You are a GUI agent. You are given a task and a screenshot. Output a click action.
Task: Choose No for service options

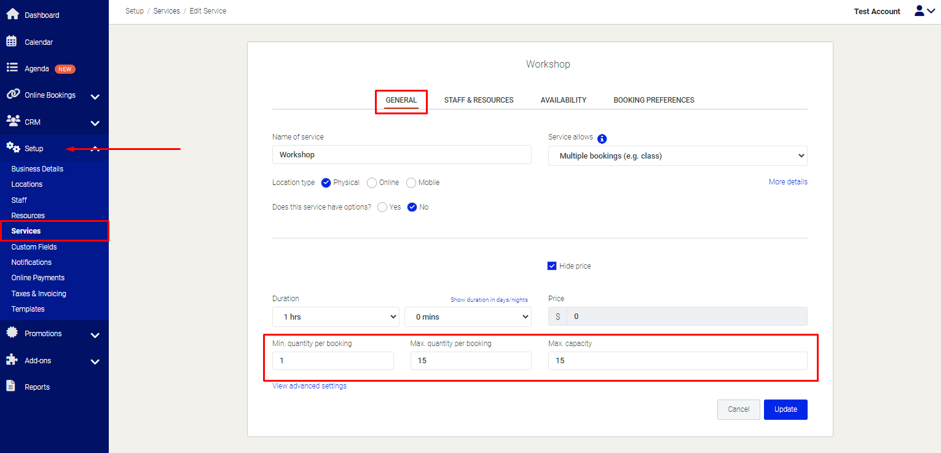(x=412, y=207)
